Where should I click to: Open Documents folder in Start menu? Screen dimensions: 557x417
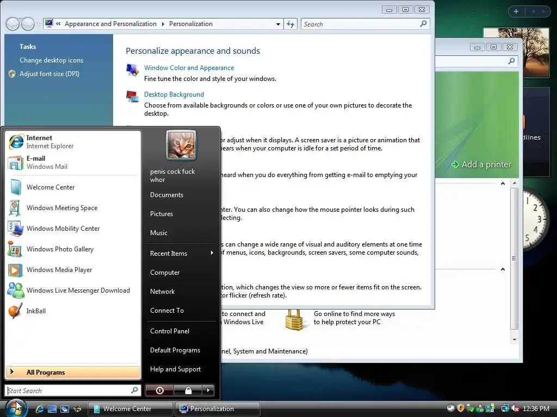coord(166,195)
